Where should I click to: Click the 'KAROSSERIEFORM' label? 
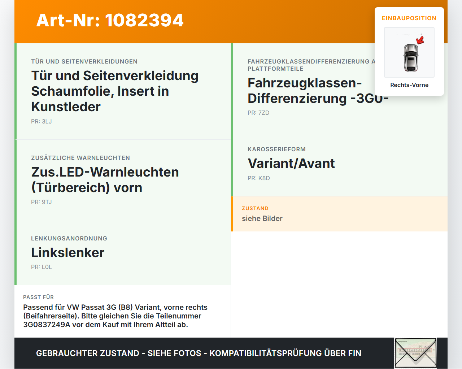pos(276,149)
